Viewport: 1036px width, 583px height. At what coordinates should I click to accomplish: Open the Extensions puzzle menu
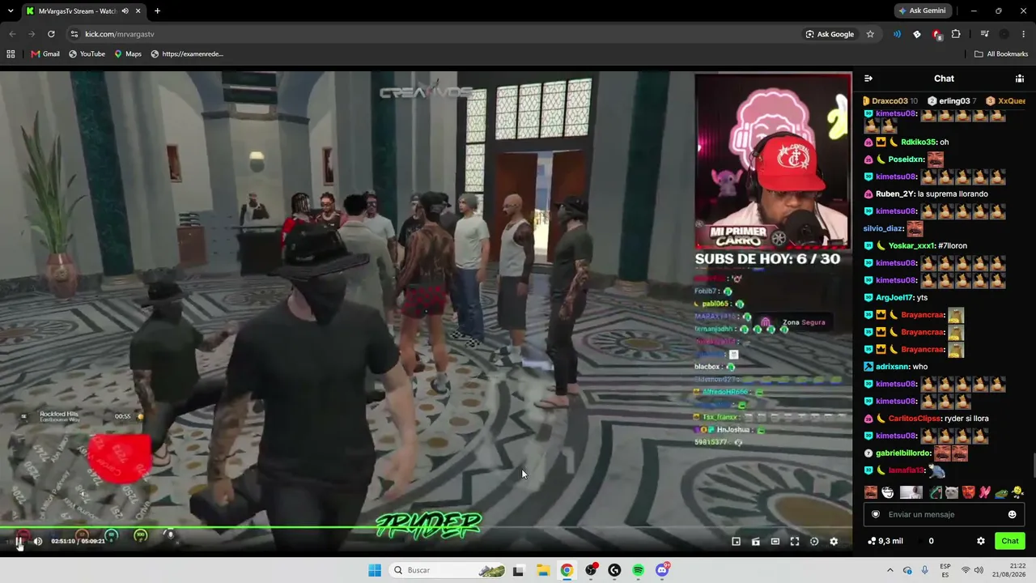point(956,34)
